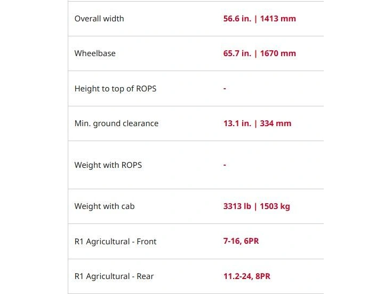
Task: Select the '1503 kg' cab weight value
Action: (x=275, y=206)
